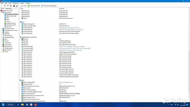This screenshot has height=107, width=190.
Task: Open the nVIDIA TU106 USB Type-C Port Policy Controller link
Action: (x=72, y=46)
